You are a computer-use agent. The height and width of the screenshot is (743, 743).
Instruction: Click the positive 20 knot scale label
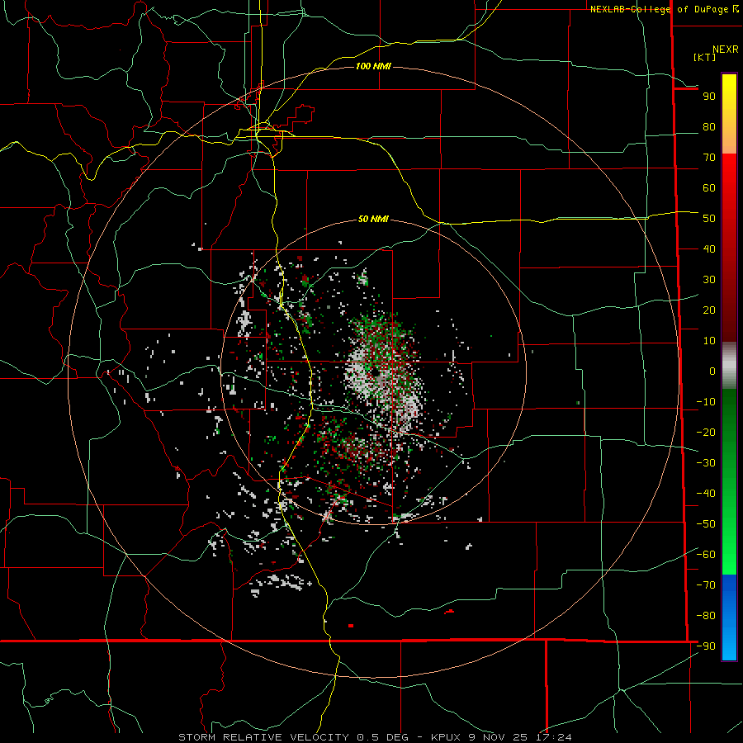(x=709, y=310)
